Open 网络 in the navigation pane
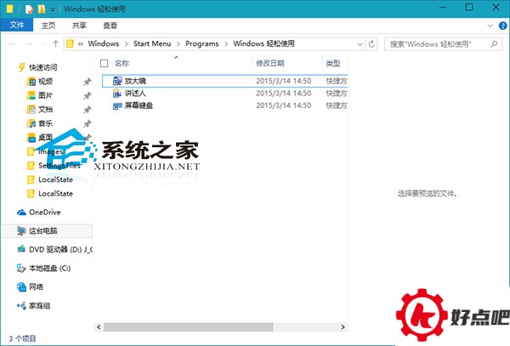 click(36, 286)
